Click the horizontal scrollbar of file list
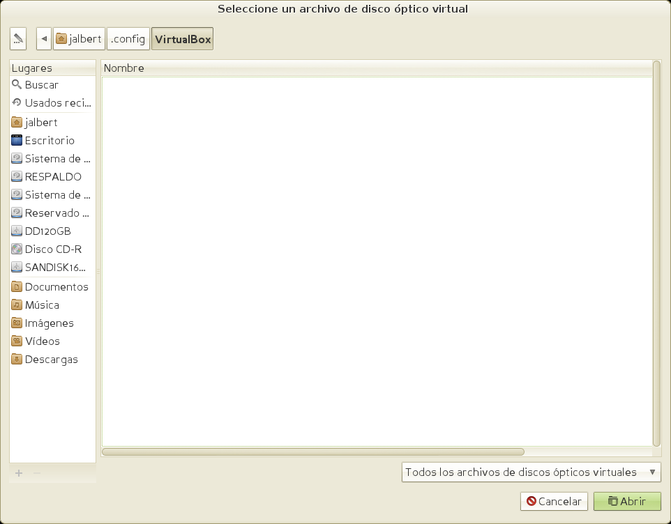 (312, 452)
